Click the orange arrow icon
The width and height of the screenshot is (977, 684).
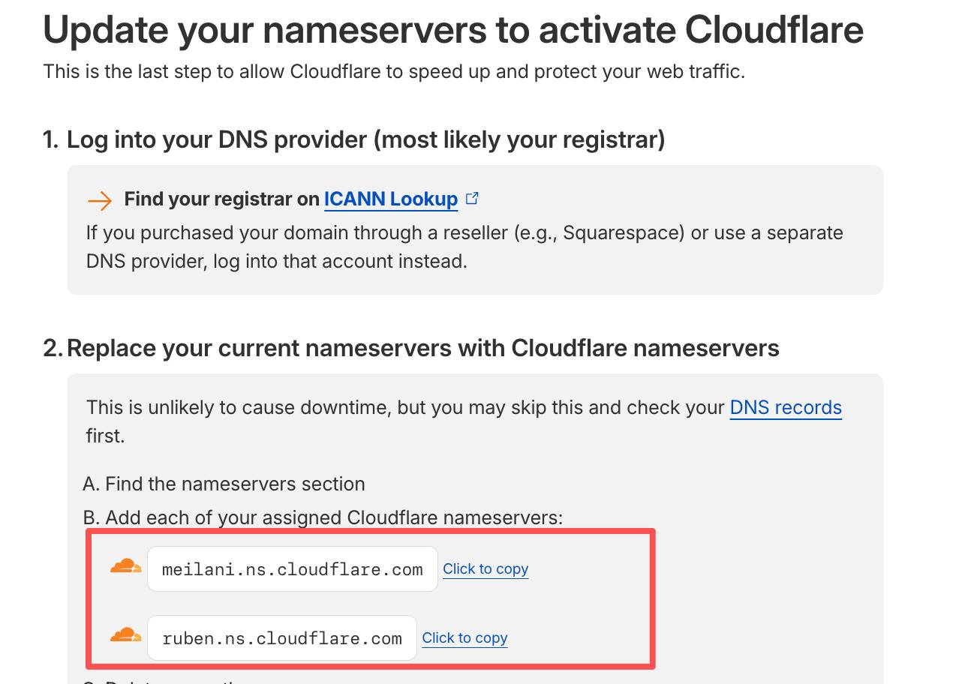(x=99, y=199)
